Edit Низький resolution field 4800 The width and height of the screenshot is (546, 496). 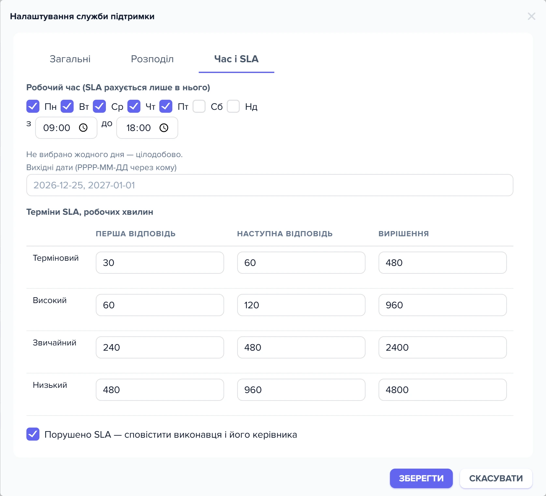(443, 390)
